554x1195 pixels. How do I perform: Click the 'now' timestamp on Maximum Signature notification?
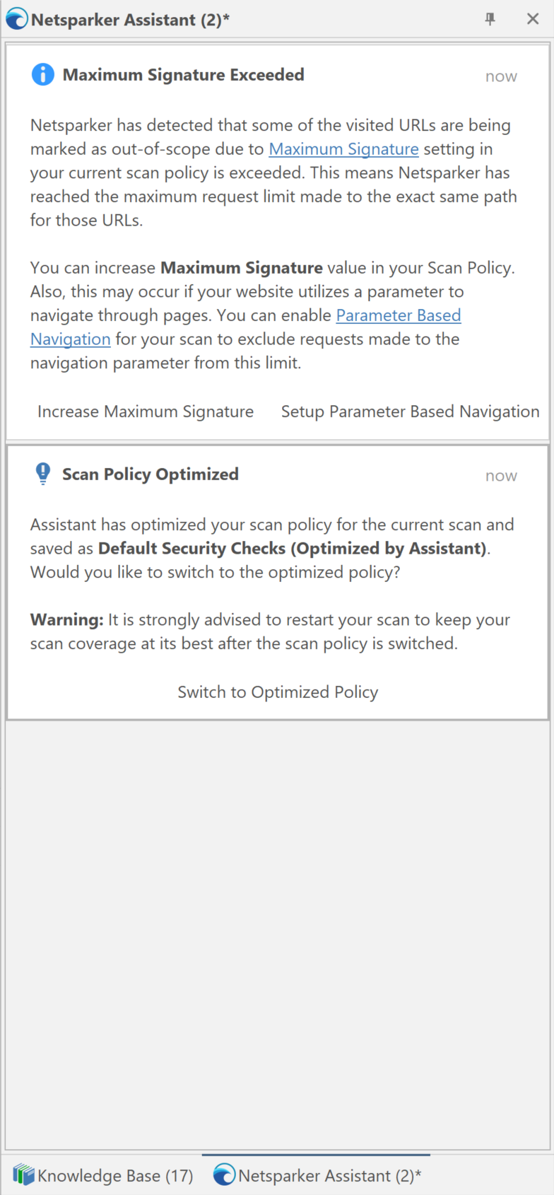(501, 76)
